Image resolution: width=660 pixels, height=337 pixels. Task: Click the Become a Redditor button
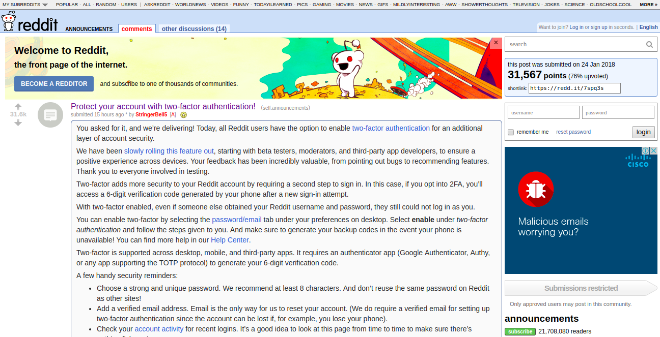click(54, 84)
